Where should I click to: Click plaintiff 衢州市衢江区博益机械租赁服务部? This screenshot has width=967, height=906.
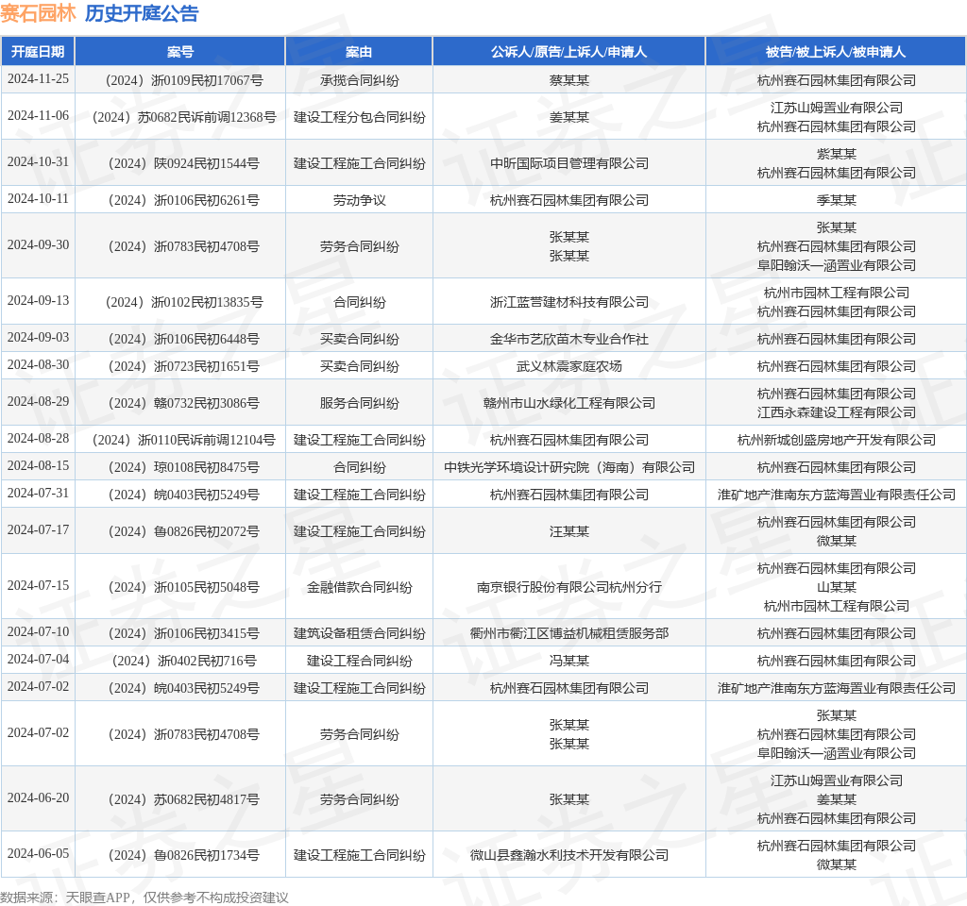(569, 633)
